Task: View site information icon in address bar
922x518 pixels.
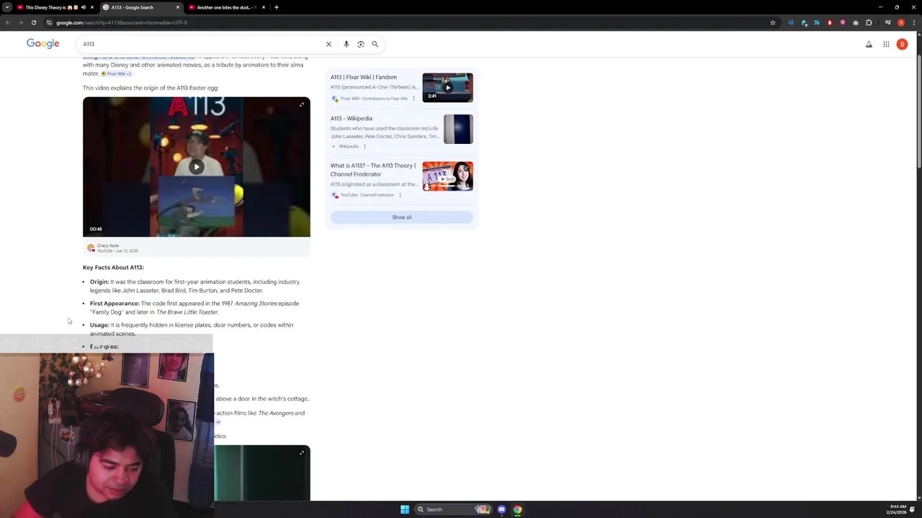Action: [49, 22]
